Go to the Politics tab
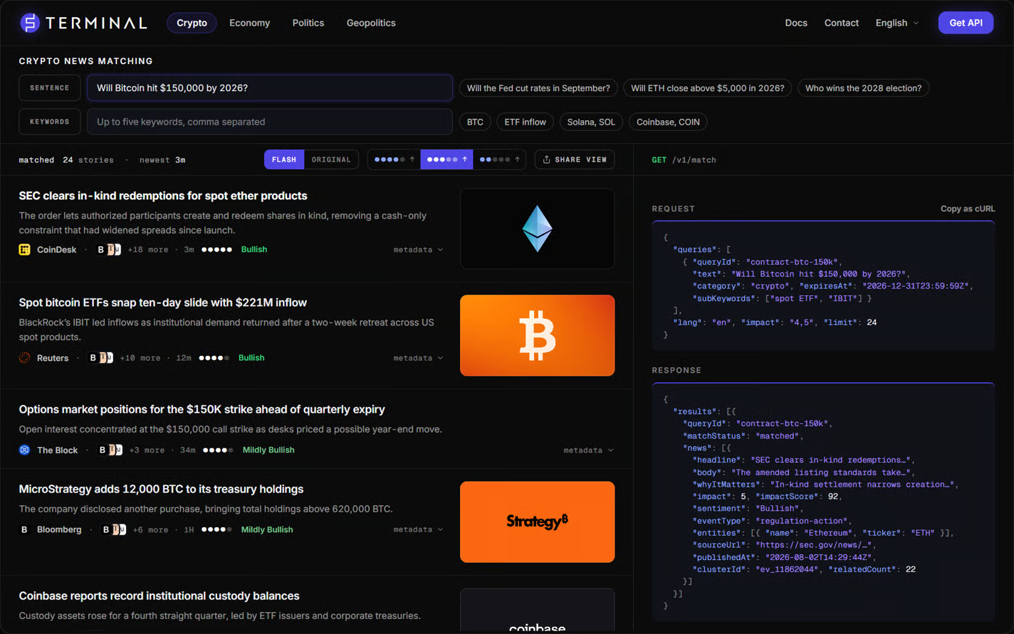 (308, 23)
